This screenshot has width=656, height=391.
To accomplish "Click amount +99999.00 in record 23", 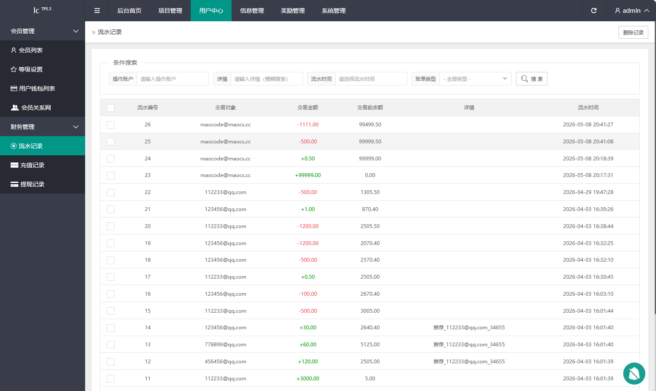I will point(308,175).
